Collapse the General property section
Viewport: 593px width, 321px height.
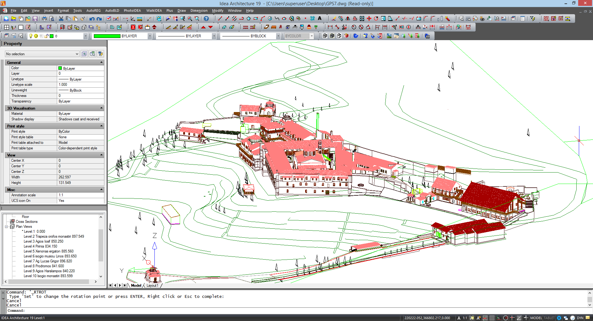(101, 62)
